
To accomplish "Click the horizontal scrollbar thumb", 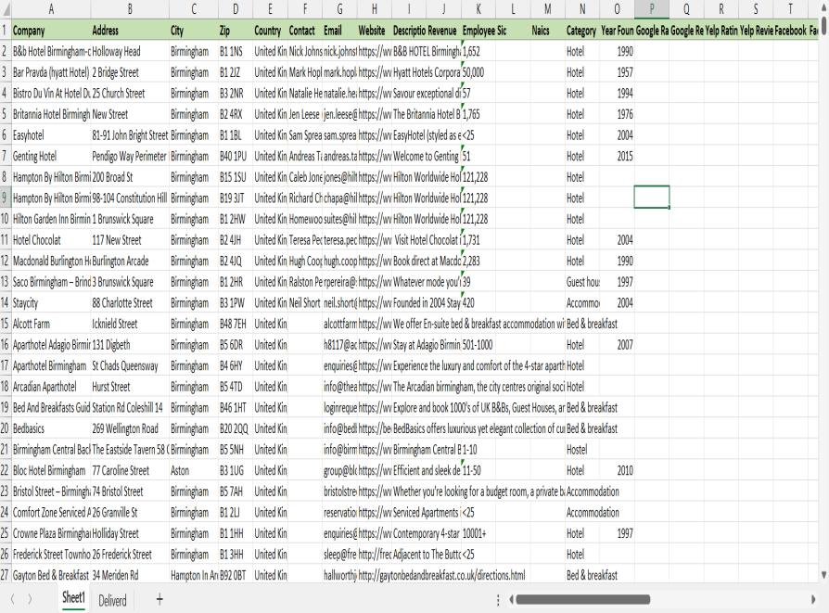I will point(649,600).
